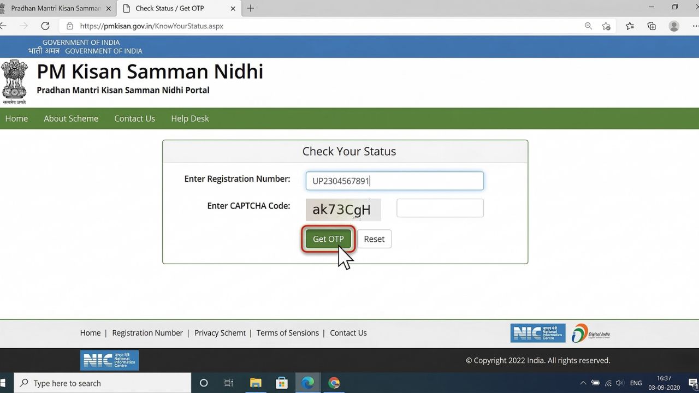Click the back navigation arrow
The width and height of the screenshot is (699, 393).
pyautogui.click(x=4, y=26)
